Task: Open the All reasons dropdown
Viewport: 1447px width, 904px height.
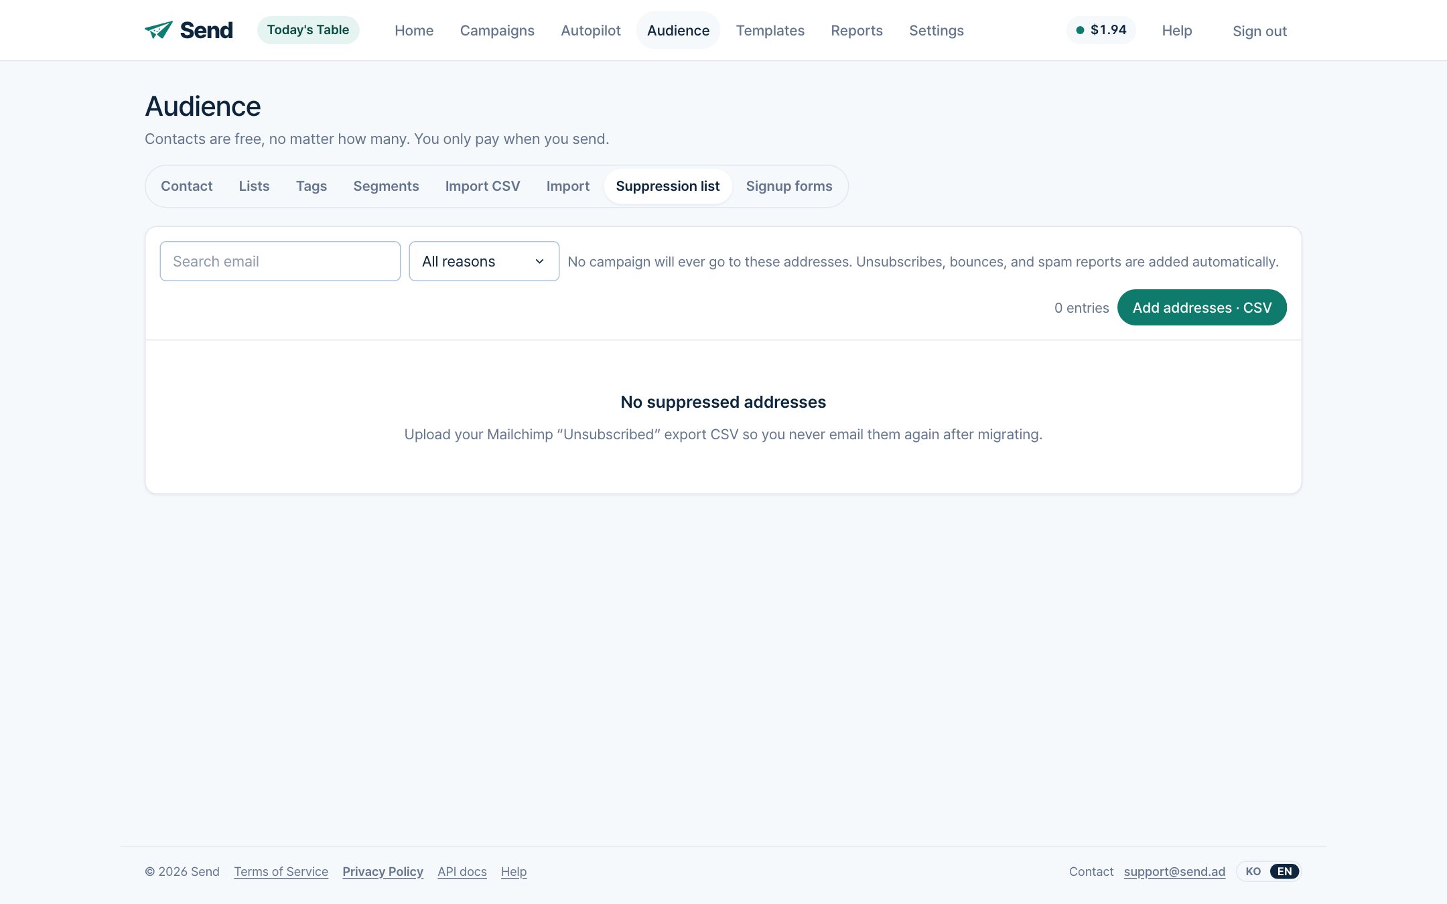Action: coord(484,261)
